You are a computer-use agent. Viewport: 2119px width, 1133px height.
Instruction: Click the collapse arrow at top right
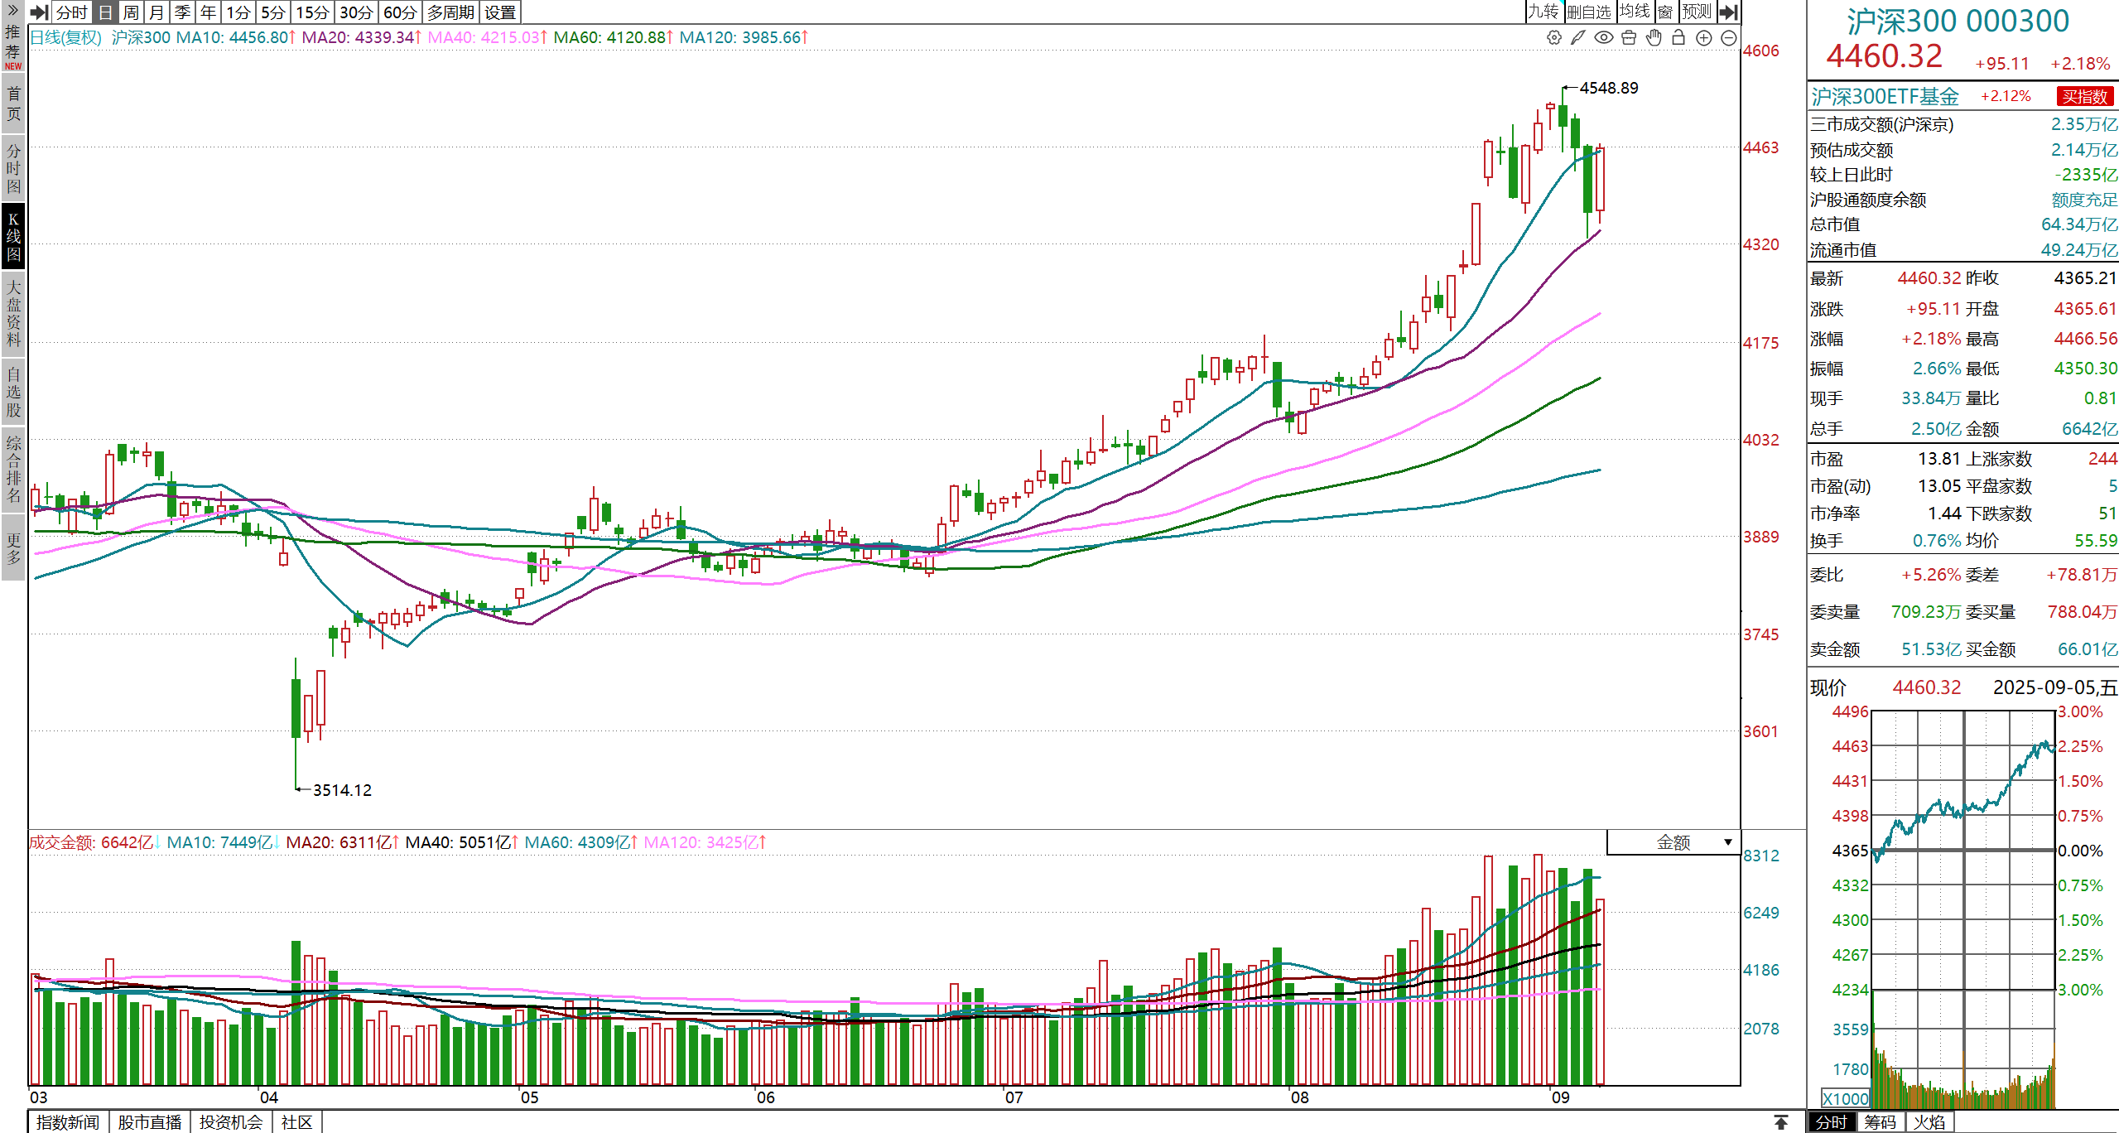click(x=1729, y=12)
